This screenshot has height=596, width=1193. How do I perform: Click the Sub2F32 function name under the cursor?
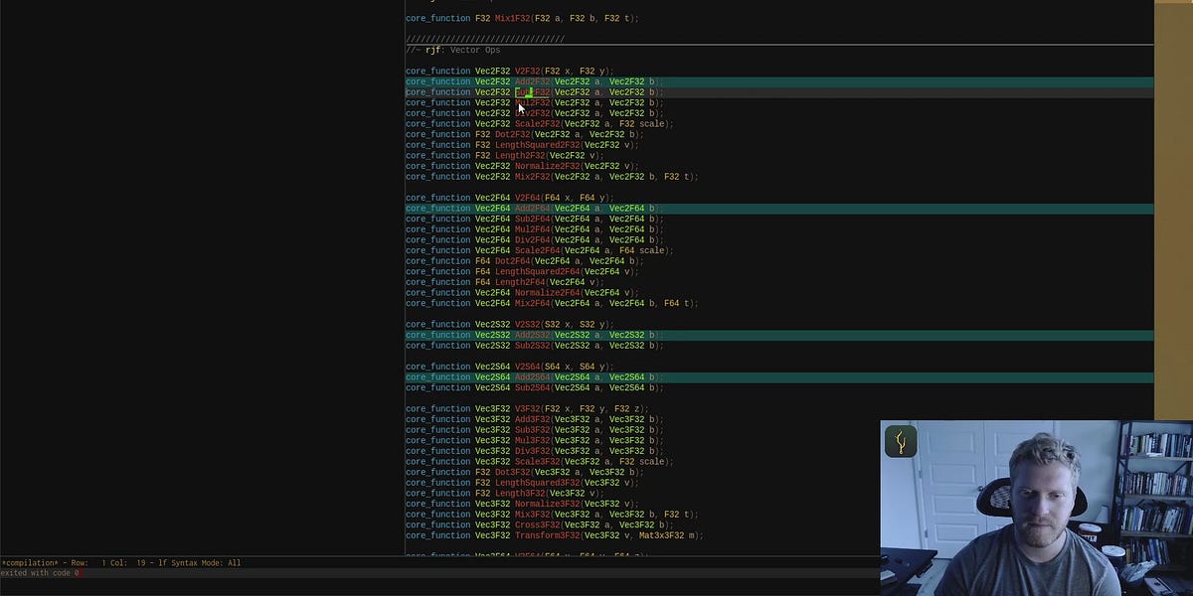(x=532, y=91)
